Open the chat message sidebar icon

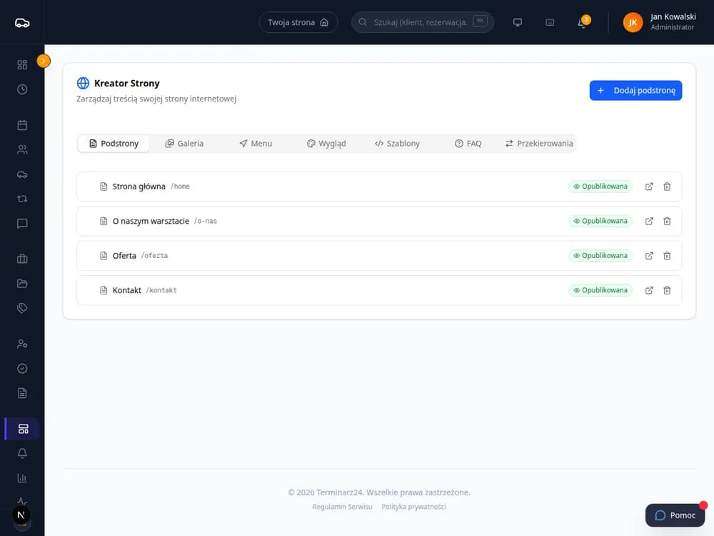tap(22, 223)
